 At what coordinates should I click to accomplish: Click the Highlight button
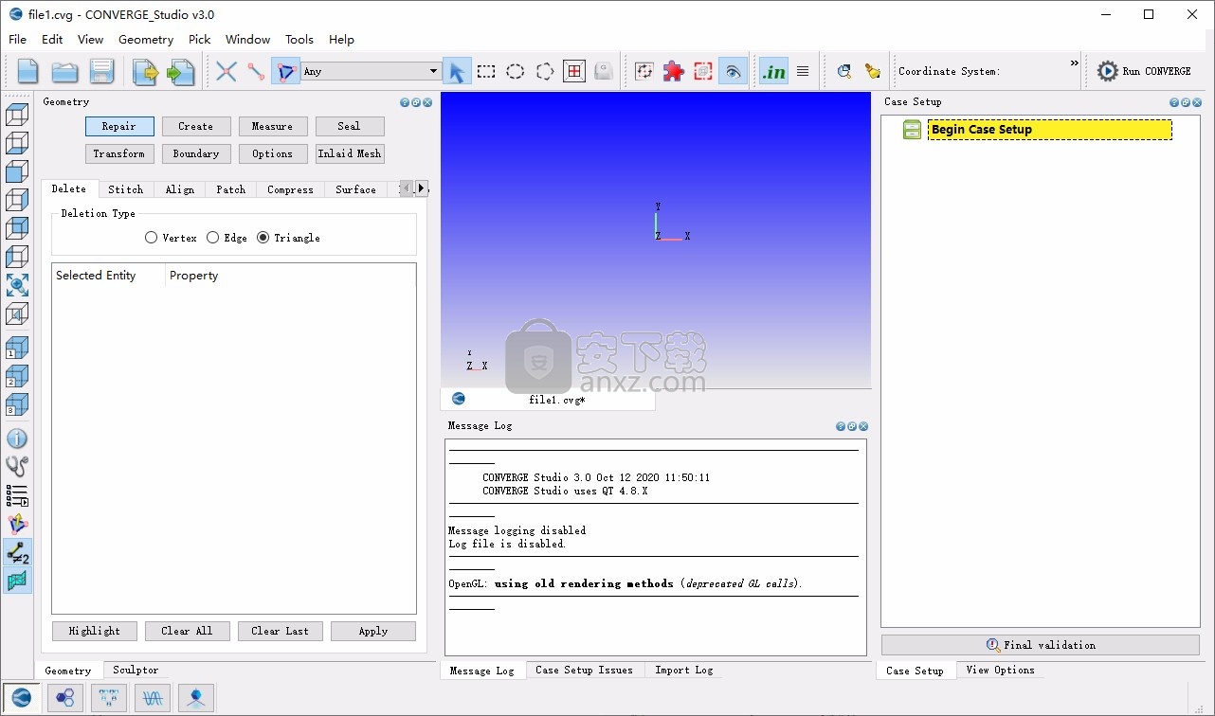tap(94, 631)
